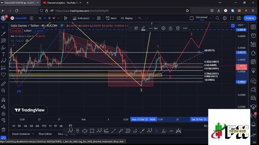Open the Pine Editor tab
Image resolution: width=259 pixels, height=145 pixels.
45,134
